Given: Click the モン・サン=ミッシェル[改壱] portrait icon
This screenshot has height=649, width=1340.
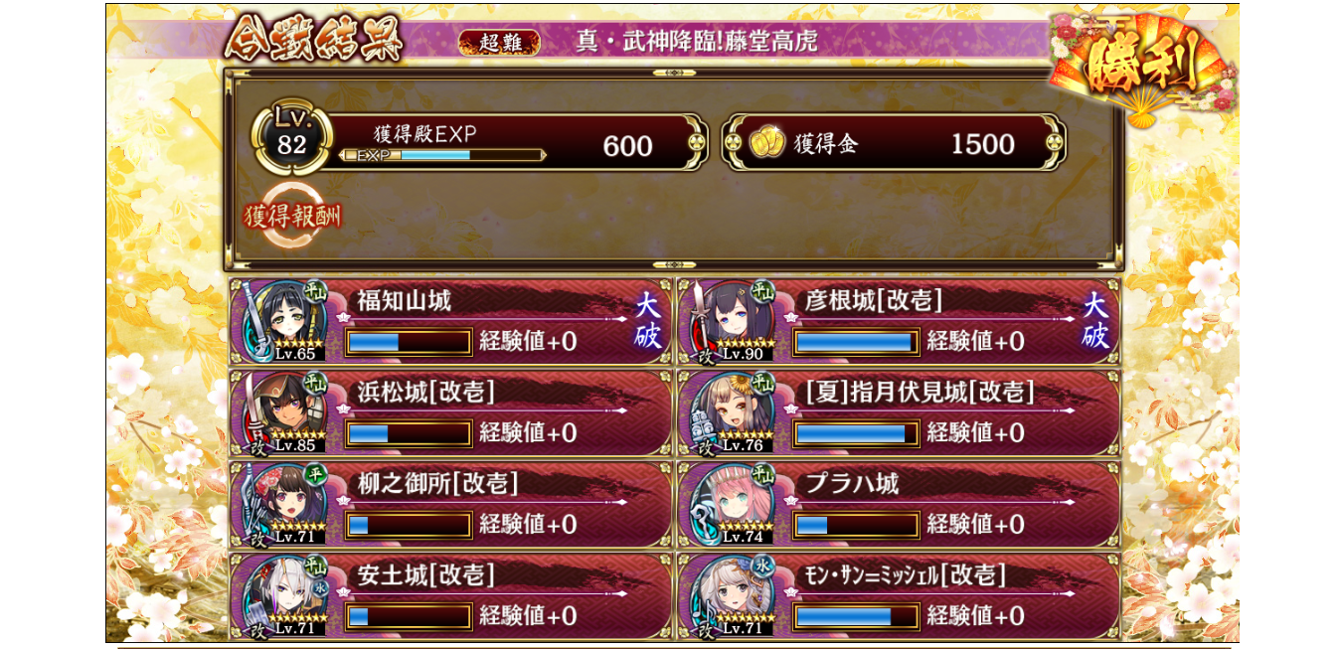Looking at the screenshot, I should [732, 595].
